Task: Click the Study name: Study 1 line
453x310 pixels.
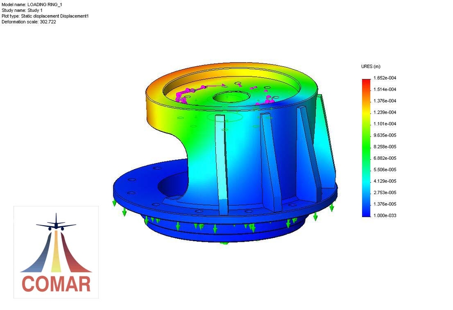Action: pyautogui.click(x=22, y=10)
